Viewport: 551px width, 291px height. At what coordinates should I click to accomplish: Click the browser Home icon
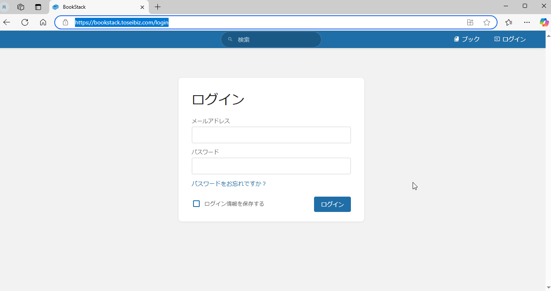(x=43, y=22)
